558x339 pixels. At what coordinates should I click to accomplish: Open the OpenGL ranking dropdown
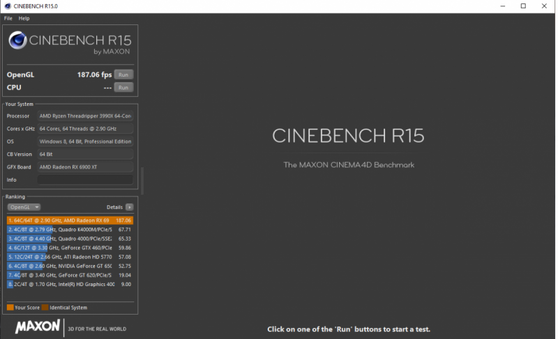tap(24, 207)
